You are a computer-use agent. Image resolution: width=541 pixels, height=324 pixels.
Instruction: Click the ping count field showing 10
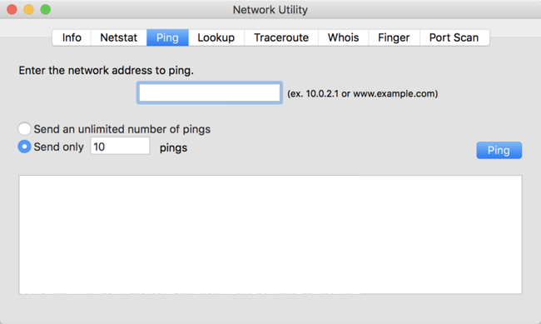click(x=120, y=146)
